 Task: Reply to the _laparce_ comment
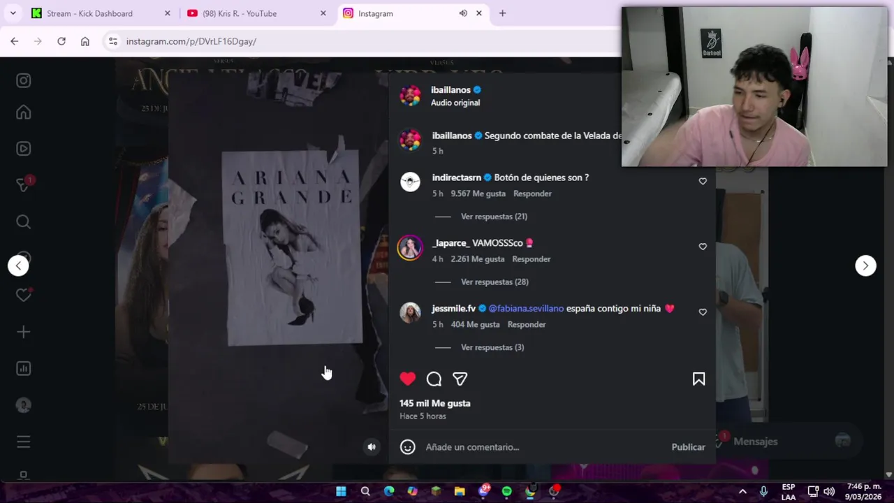click(x=532, y=259)
